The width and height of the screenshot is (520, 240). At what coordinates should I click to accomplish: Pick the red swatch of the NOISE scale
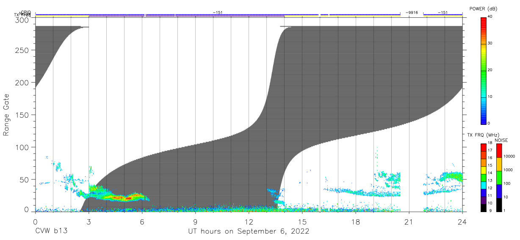click(499, 151)
